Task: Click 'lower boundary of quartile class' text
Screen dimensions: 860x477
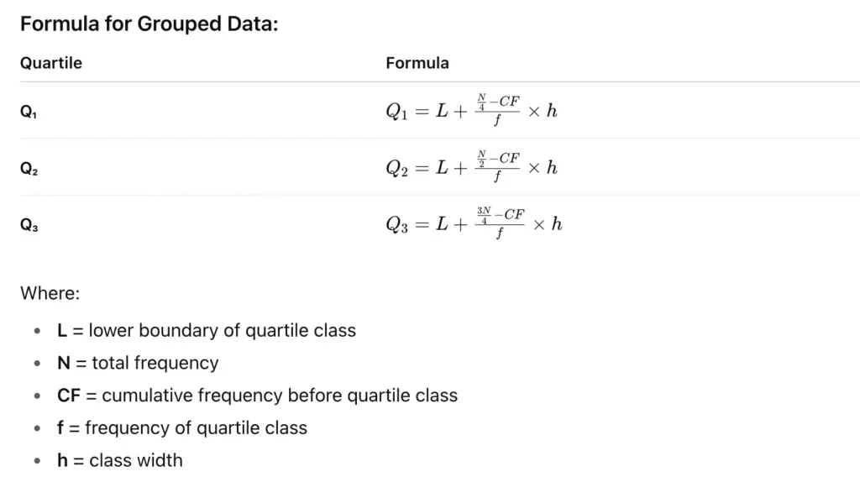Action: tap(222, 331)
